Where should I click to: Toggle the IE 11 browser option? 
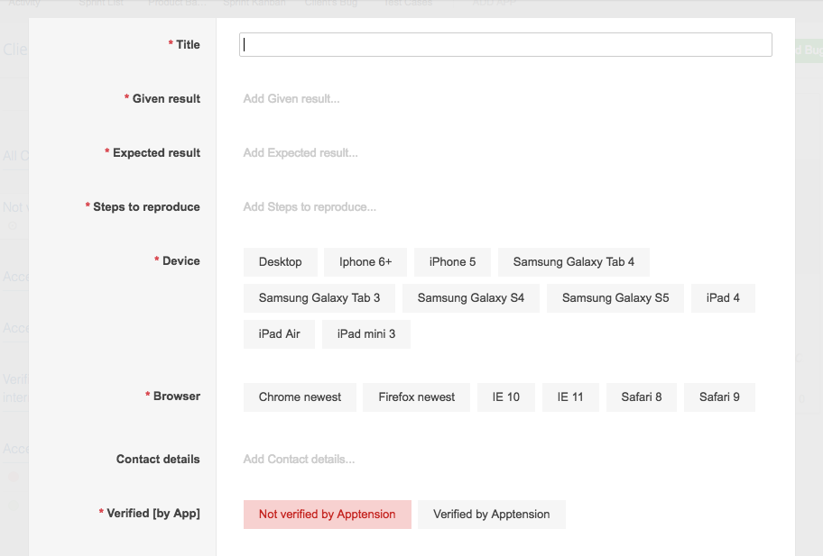pyautogui.click(x=570, y=396)
